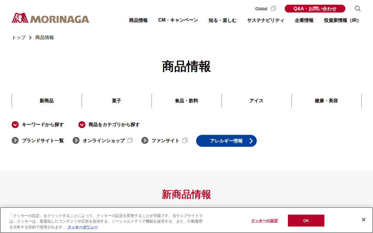The image size is (373, 233).
Task: Click the Morinaga logo
Action: [x=50, y=18]
